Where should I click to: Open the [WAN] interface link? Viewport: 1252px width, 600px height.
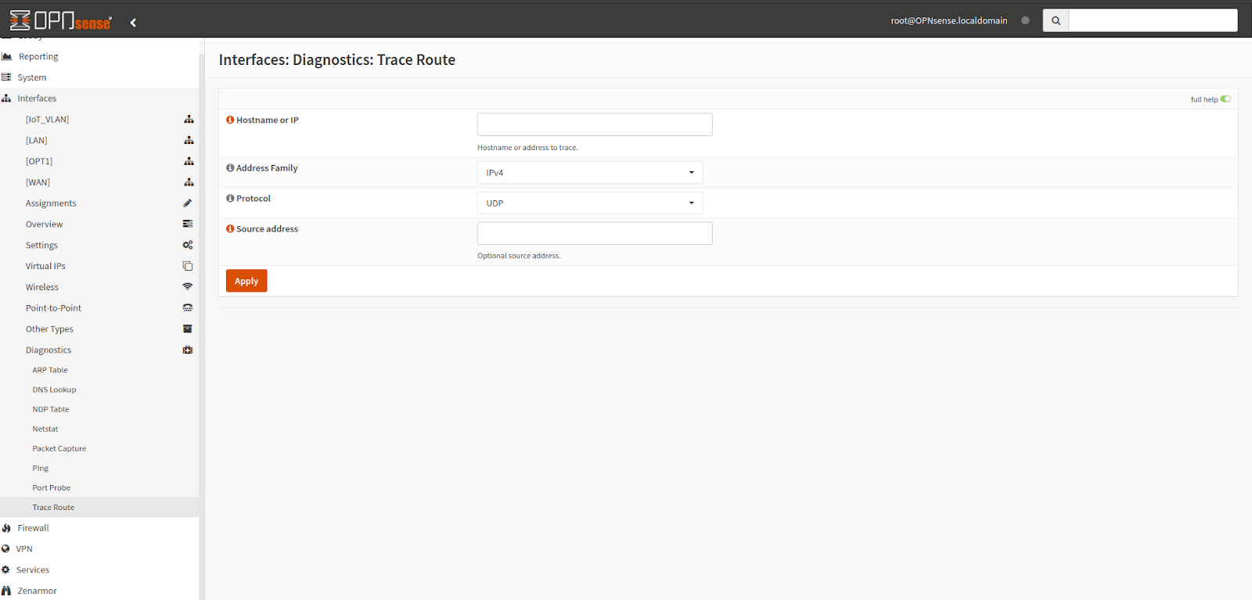coord(38,182)
